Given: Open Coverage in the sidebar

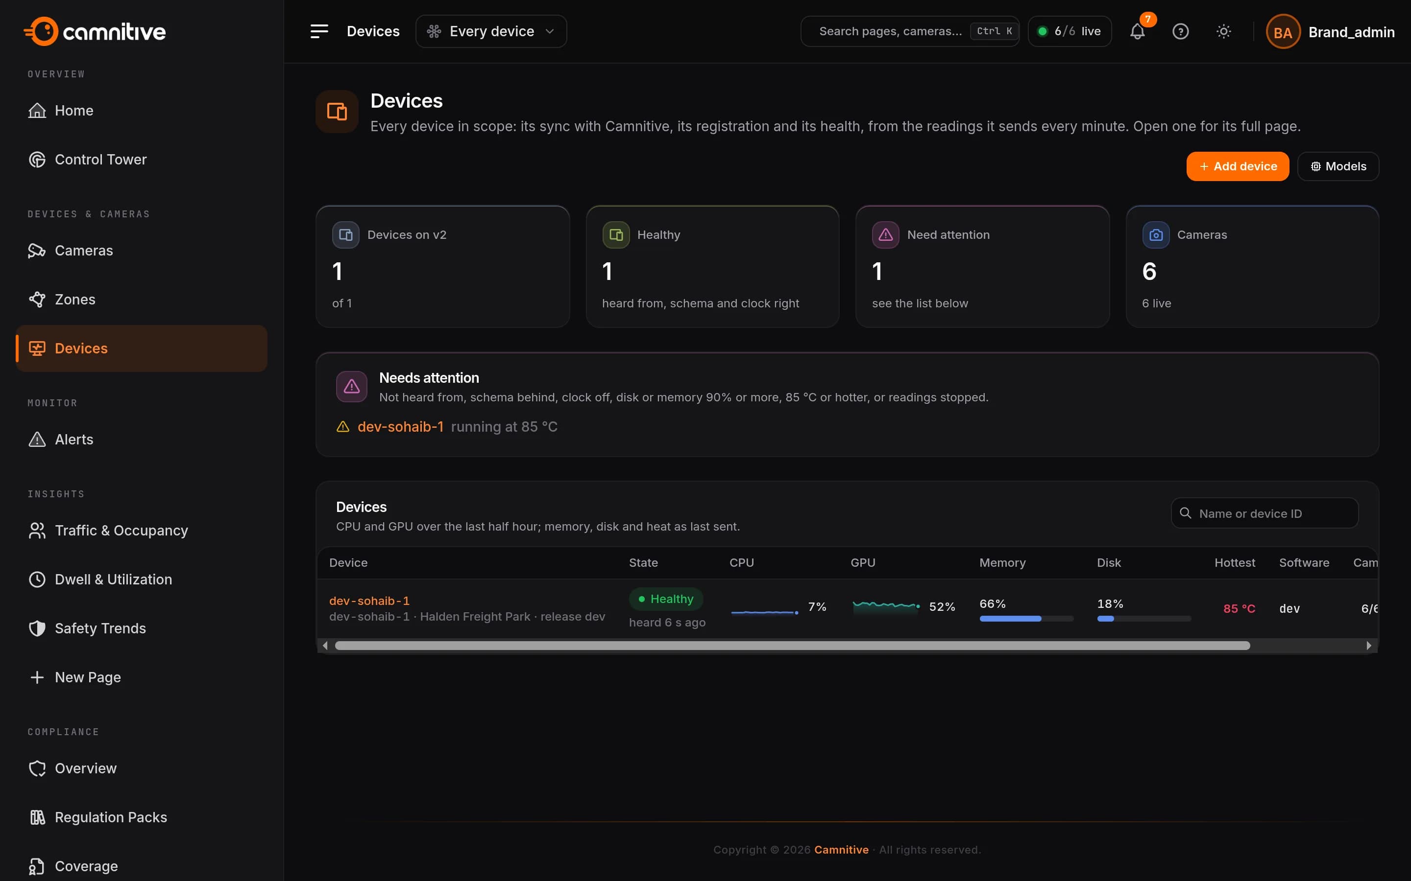Looking at the screenshot, I should (142, 866).
